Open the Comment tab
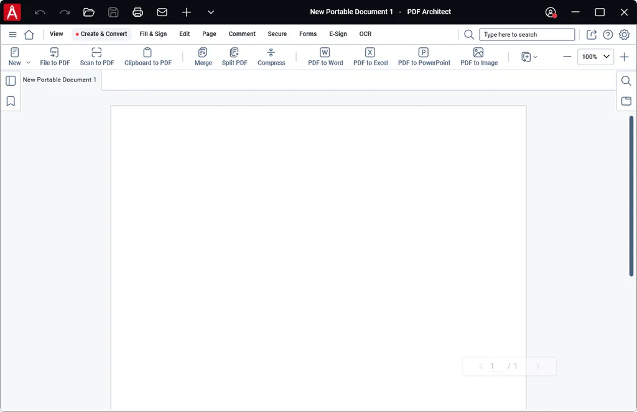The width and height of the screenshot is (637, 412). coord(242,34)
